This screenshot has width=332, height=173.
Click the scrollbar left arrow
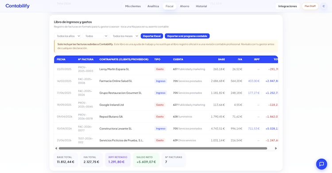click(56, 148)
